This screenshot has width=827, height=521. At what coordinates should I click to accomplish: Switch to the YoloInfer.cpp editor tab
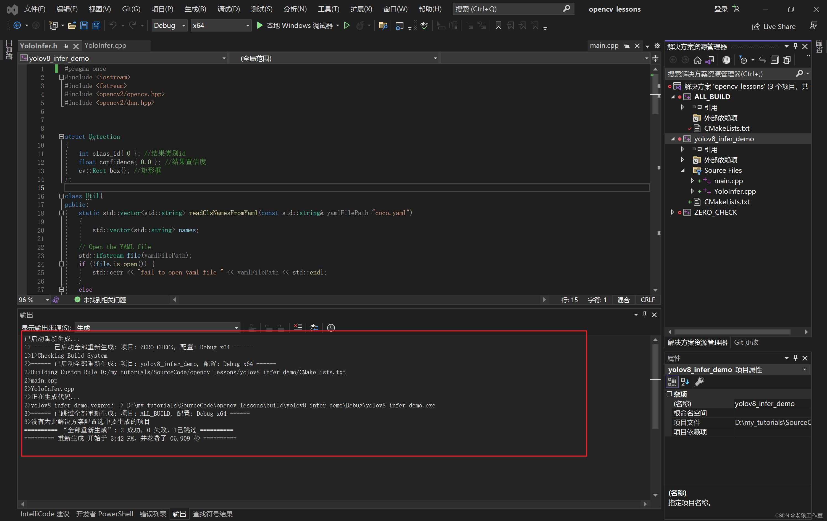pyautogui.click(x=105, y=45)
